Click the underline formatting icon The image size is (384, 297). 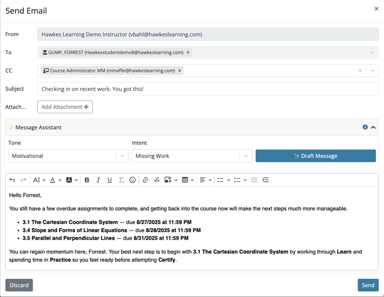109,180
